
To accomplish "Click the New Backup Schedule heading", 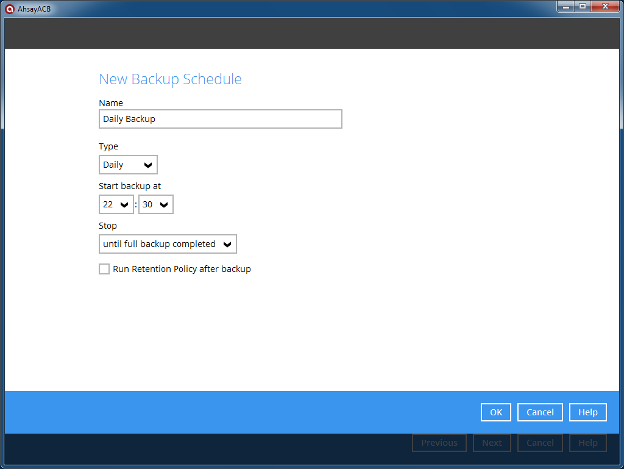I will click(170, 79).
